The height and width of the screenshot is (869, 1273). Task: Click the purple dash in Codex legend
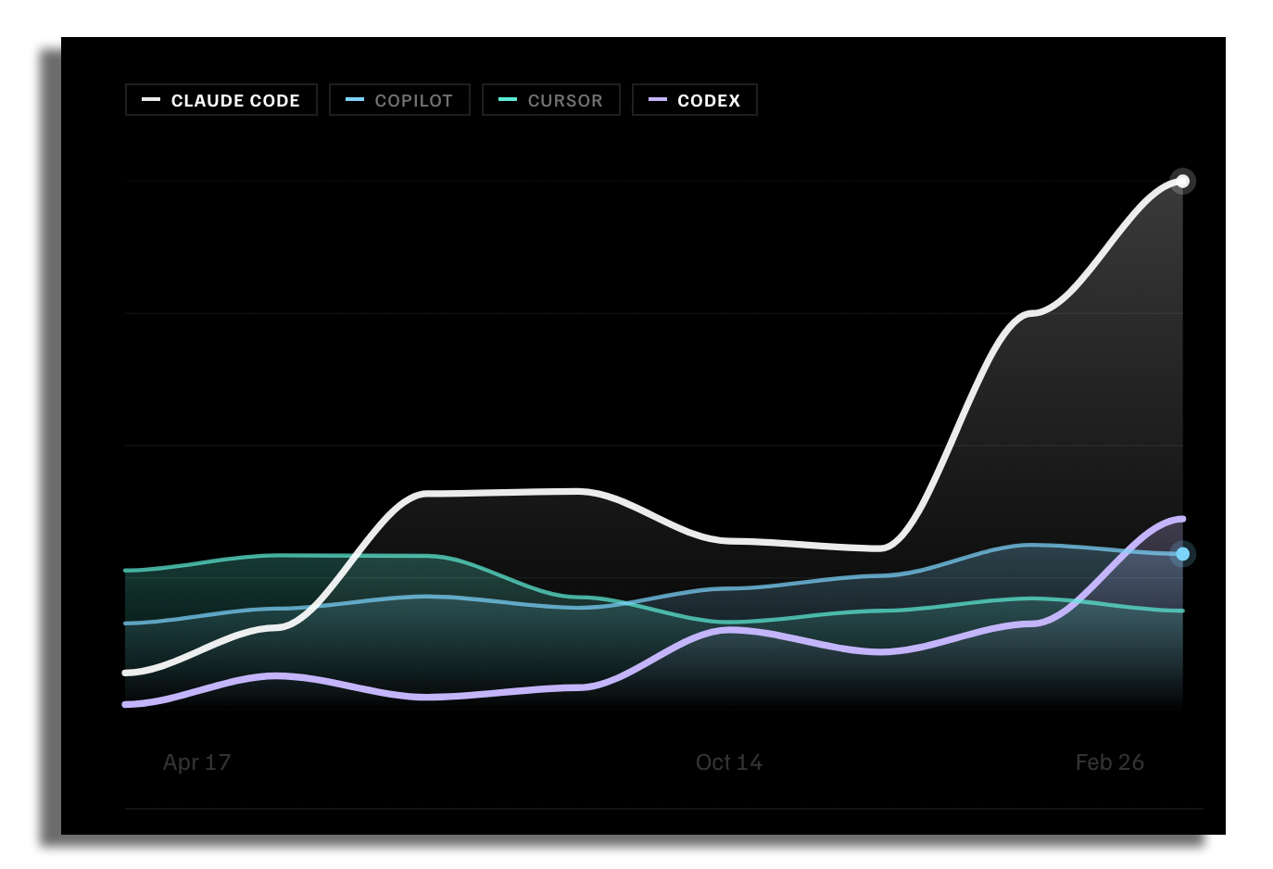[658, 100]
